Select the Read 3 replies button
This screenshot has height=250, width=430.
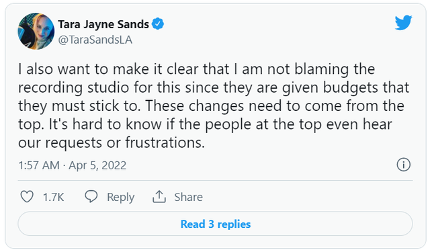215,224
